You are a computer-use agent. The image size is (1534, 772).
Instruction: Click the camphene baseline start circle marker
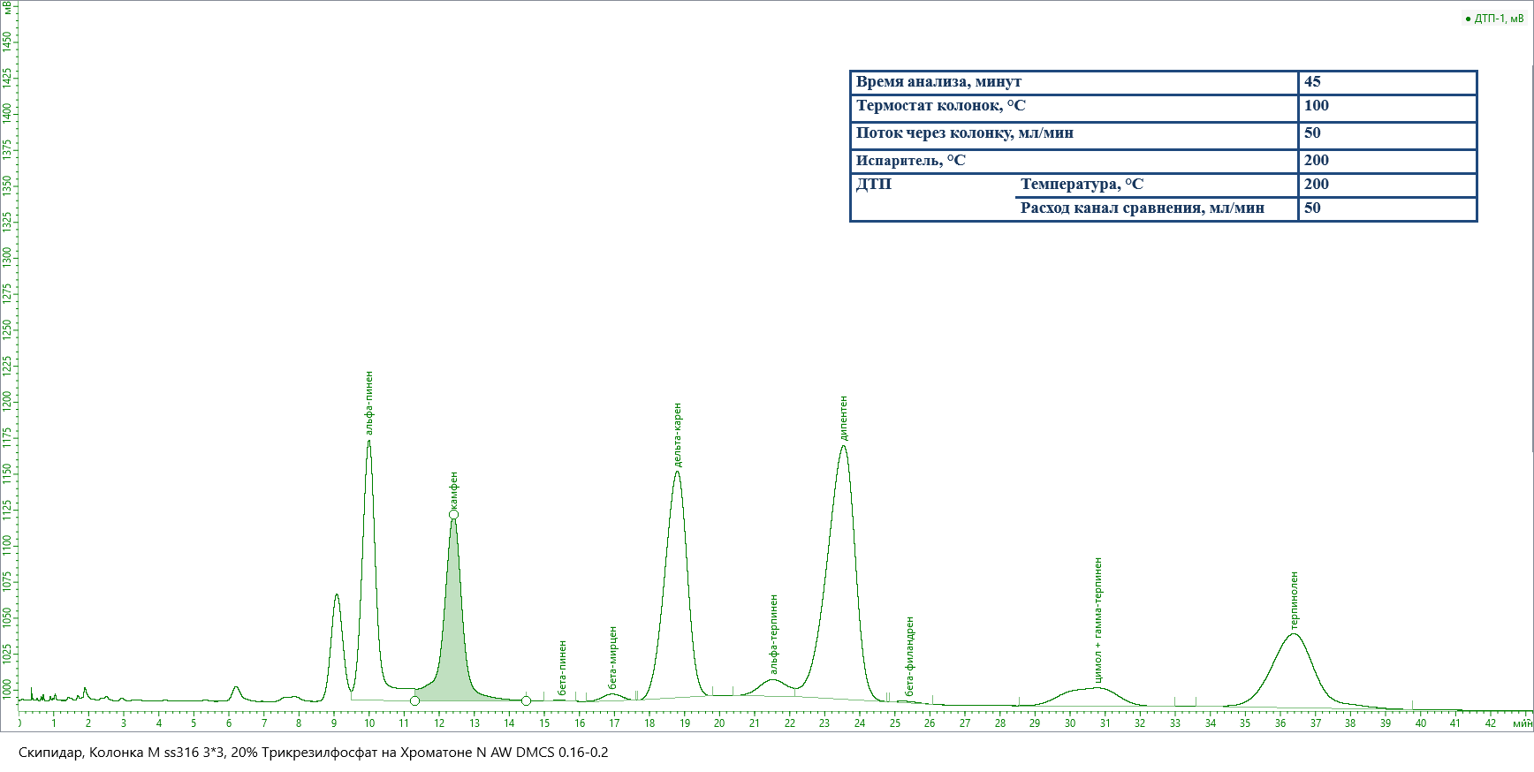414,700
